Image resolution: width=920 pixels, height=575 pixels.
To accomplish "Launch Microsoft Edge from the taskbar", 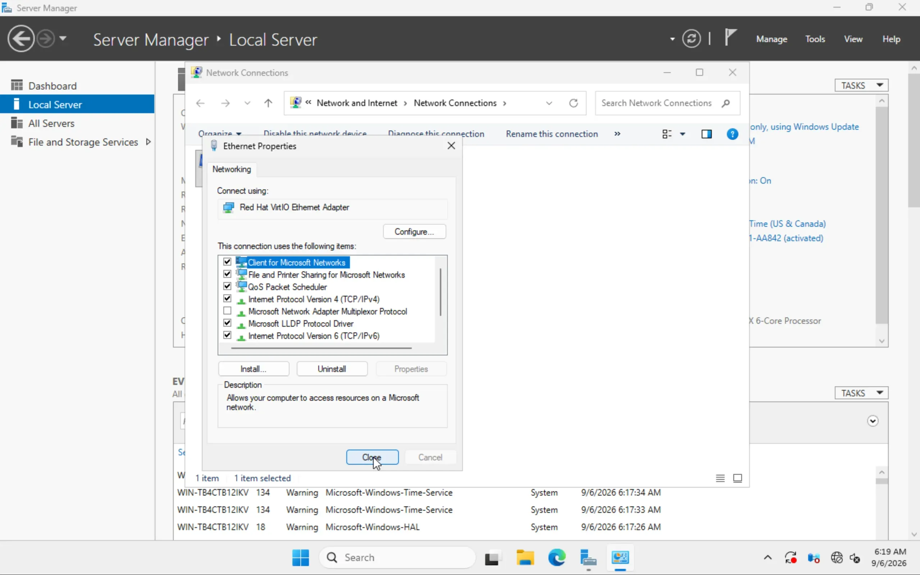I will pyautogui.click(x=557, y=557).
